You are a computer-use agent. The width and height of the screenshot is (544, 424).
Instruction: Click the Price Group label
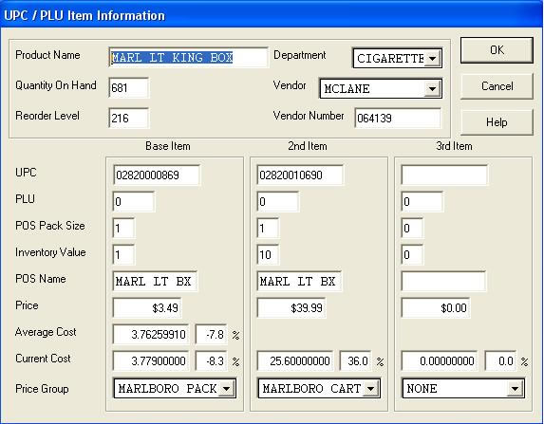(42, 389)
